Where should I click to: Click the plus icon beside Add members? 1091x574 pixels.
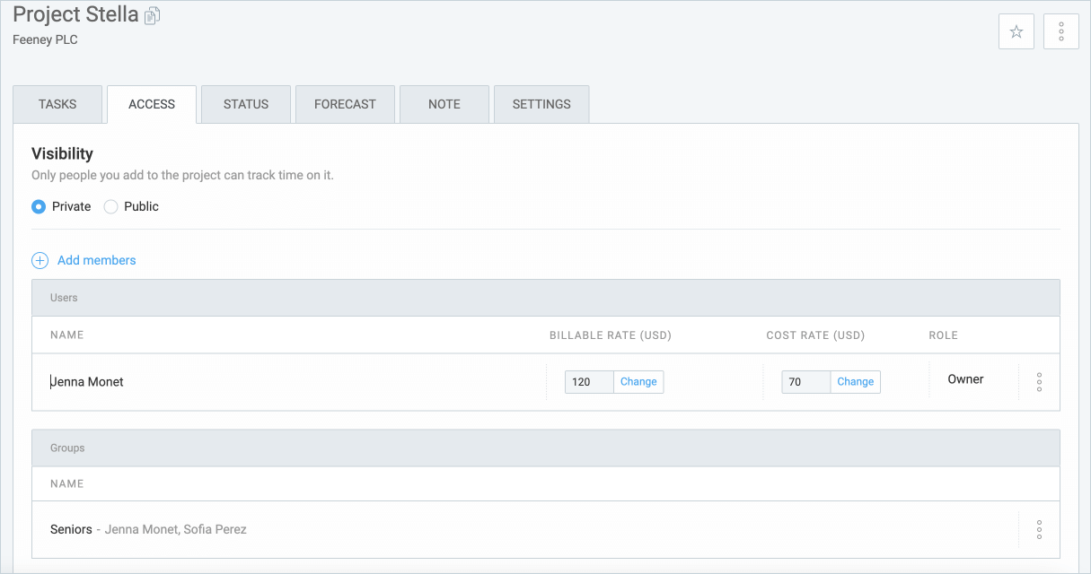[x=40, y=260]
